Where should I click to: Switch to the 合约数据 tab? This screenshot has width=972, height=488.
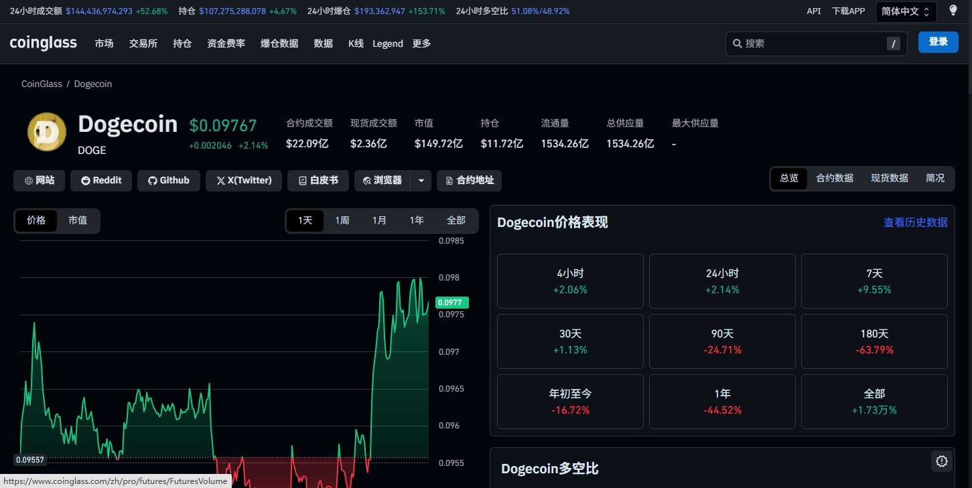835,178
